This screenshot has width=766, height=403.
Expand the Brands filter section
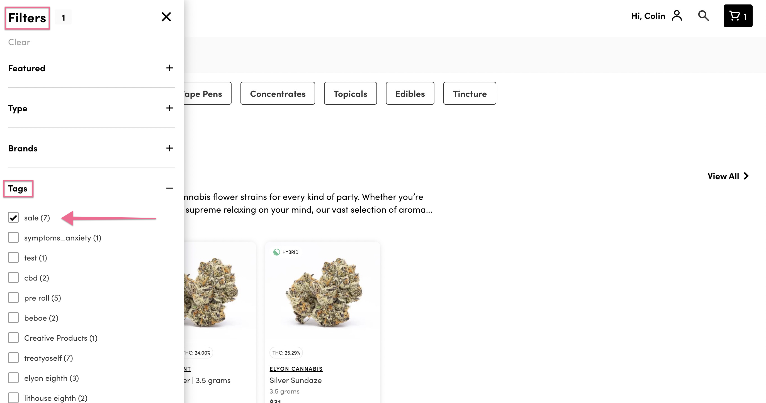[x=169, y=148]
